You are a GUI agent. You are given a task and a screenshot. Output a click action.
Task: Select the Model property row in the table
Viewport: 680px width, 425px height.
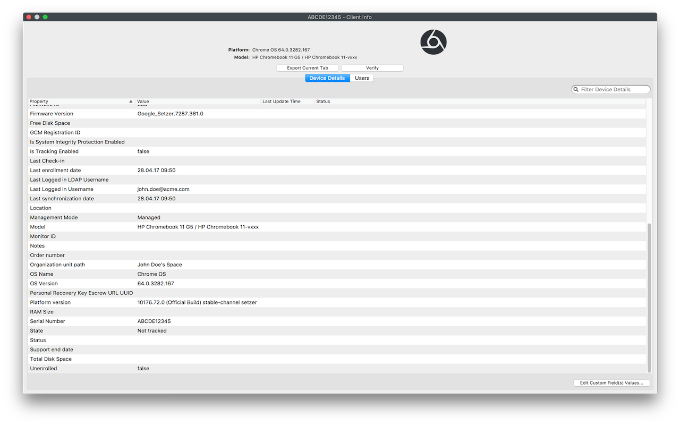tap(337, 227)
